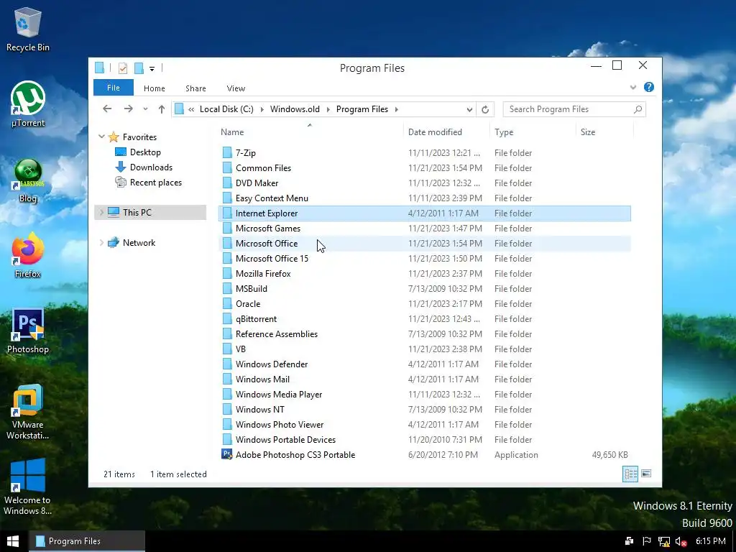This screenshot has width=736, height=552.
Task: Click the 6:15 PM taskbar clock
Action: click(711, 541)
